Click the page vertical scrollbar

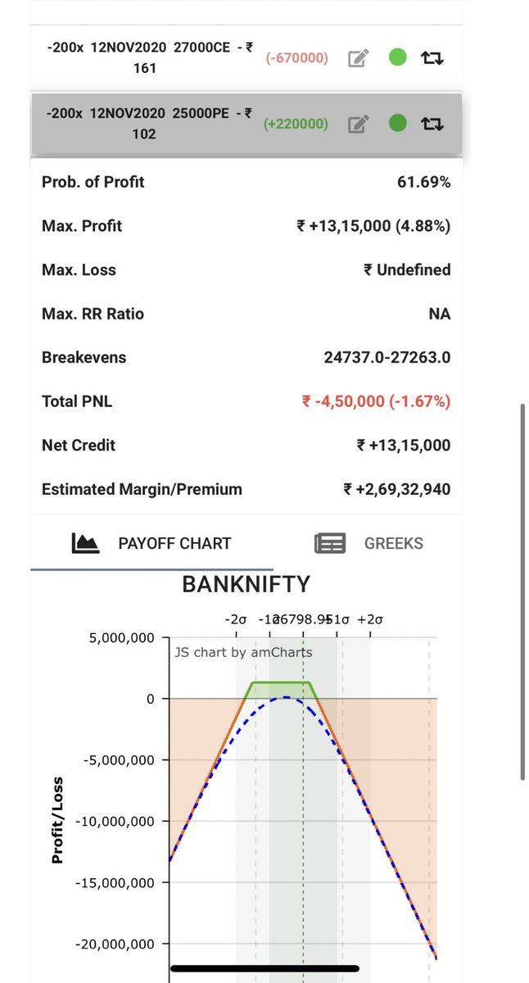coord(524,591)
